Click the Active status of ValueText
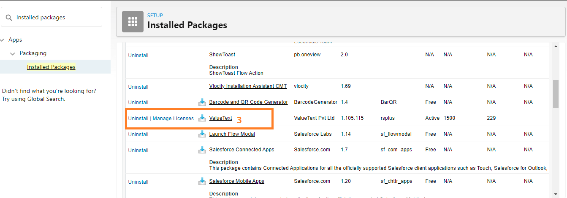This screenshot has width=567, height=198. (432, 118)
